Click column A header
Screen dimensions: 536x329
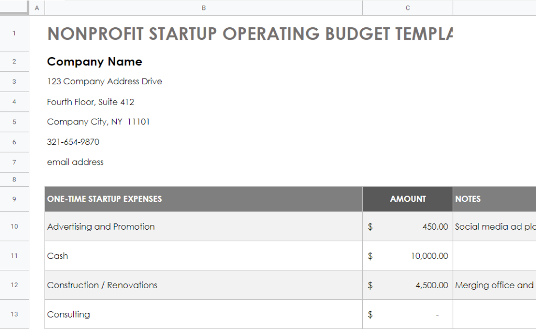(x=37, y=8)
